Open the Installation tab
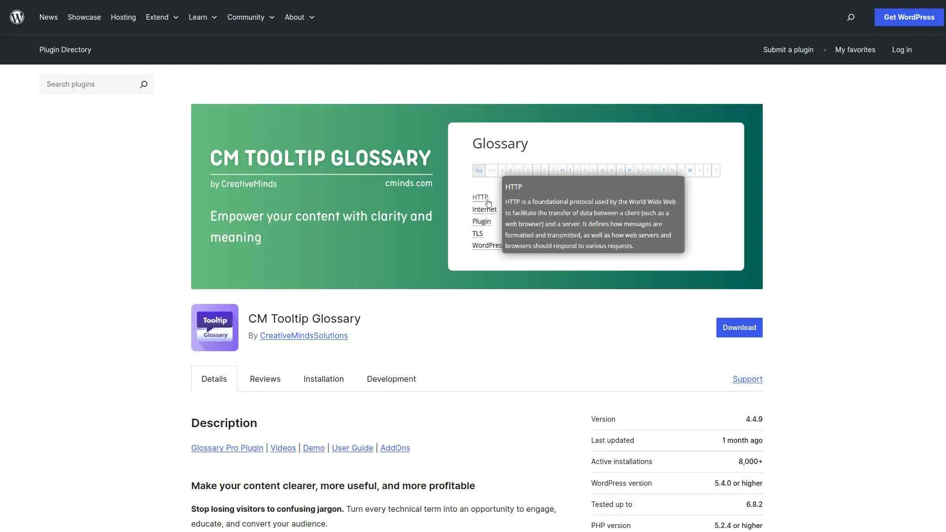The height and width of the screenshot is (532, 946). (323, 379)
